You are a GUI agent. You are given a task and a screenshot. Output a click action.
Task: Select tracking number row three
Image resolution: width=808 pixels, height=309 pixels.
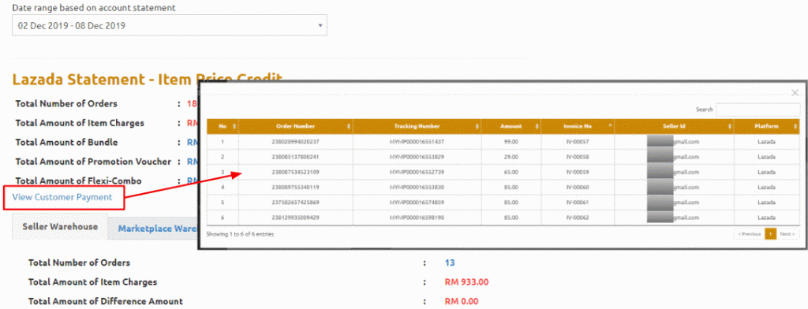(417, 172)
